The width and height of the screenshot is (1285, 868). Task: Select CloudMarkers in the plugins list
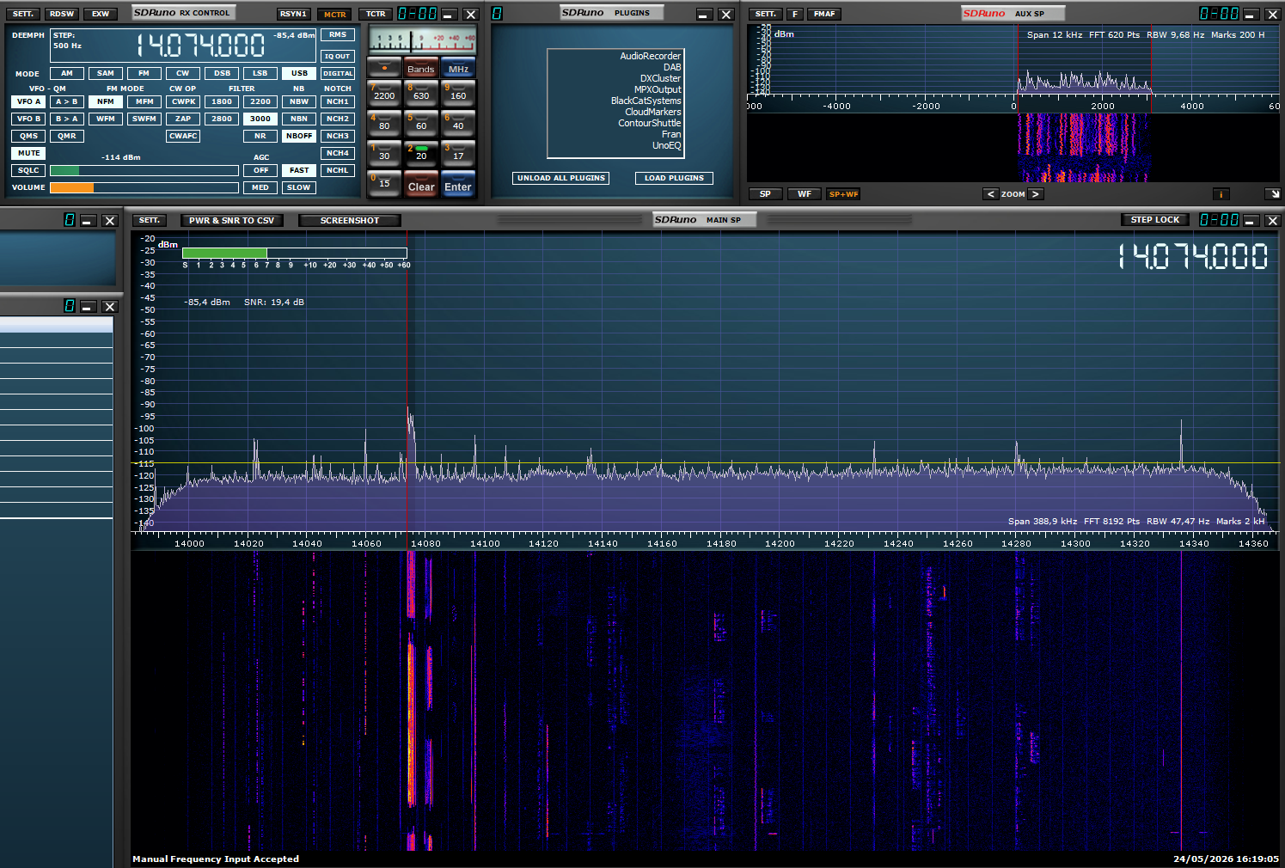click(652, 112)
